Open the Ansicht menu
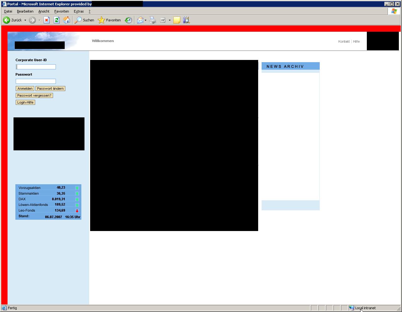Viewport: 402px width, 312px height. point(44,11)
